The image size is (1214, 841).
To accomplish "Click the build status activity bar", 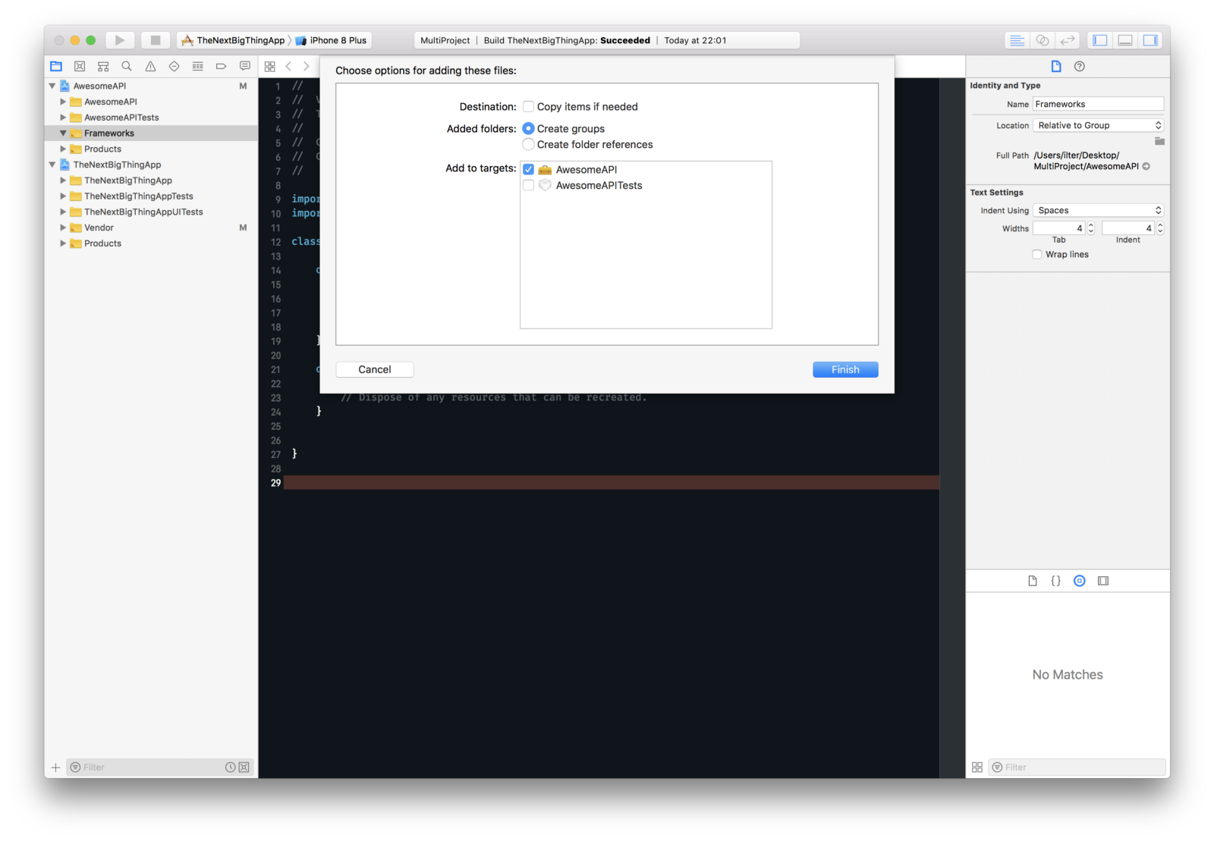I will click(x=607, y=40).
